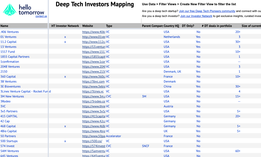This screenshot has height=157, width=261.
Task: Open the 5AM Ventures website link
Action: [x=94, y=151]
